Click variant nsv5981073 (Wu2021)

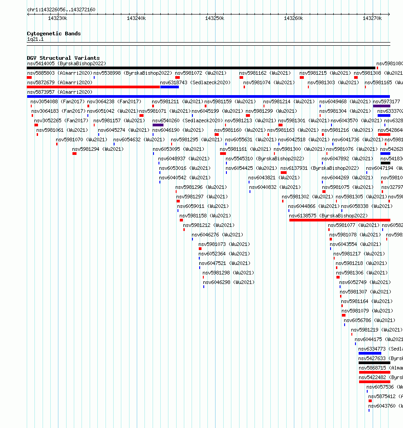[x=224, y=244]
